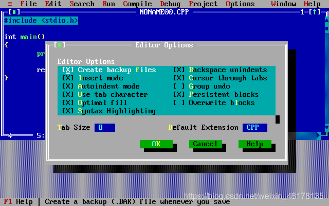
Task: Open the Project menu
Action: (x=203, y=4)
